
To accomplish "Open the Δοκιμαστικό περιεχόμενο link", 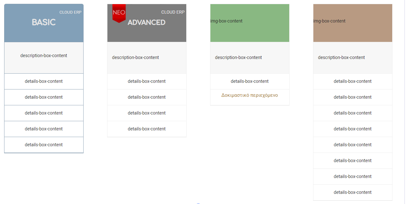I will point(249,95).
